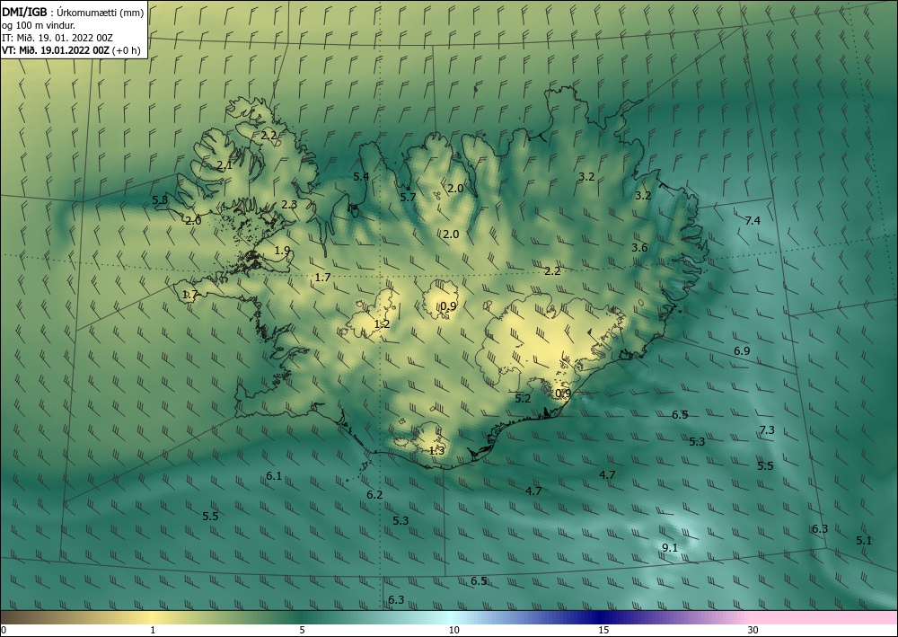Click the 2.1 value in the Westfjords
This screenshot has height=637, width=898.
click(x=224, y=165)
